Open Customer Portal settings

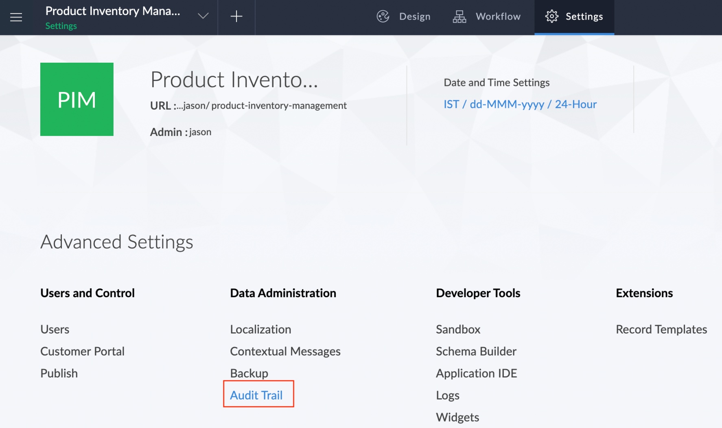[x=82, y=351]
